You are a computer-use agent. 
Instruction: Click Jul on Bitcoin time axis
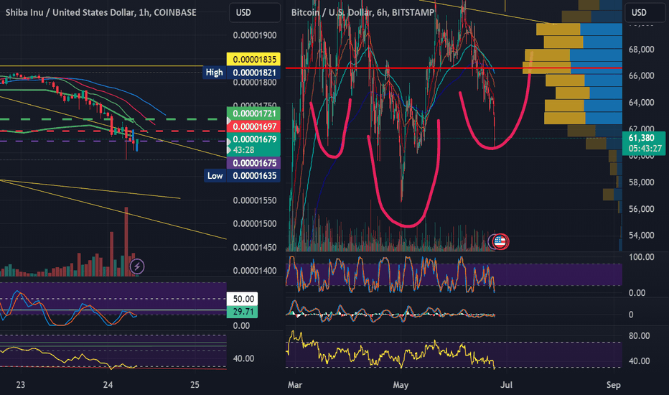(507, 384)
